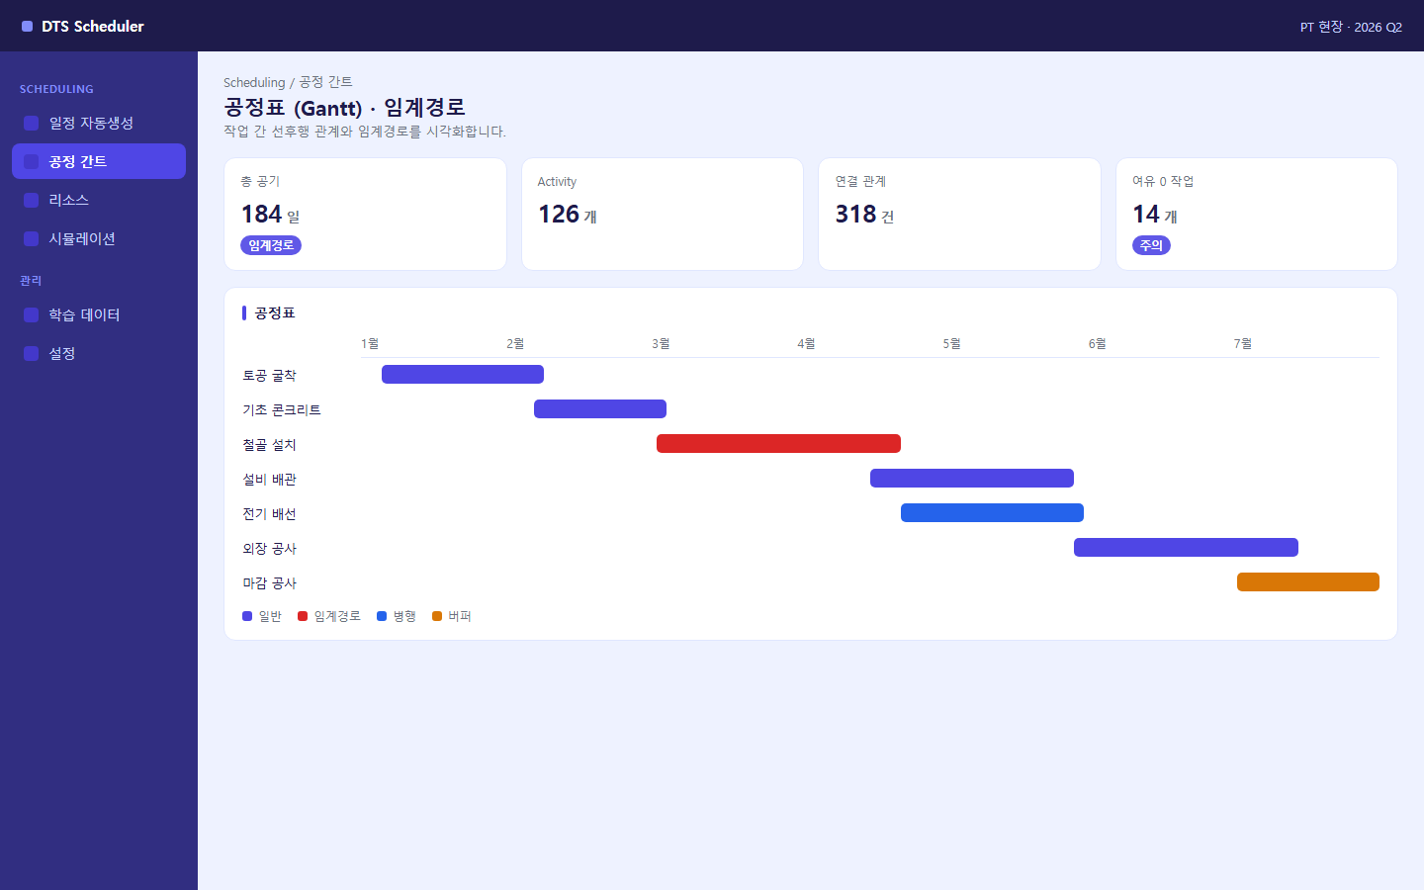Click DTS Scheduler title
The height and width of the screenshot is (890, 1424).
point(93,27)
